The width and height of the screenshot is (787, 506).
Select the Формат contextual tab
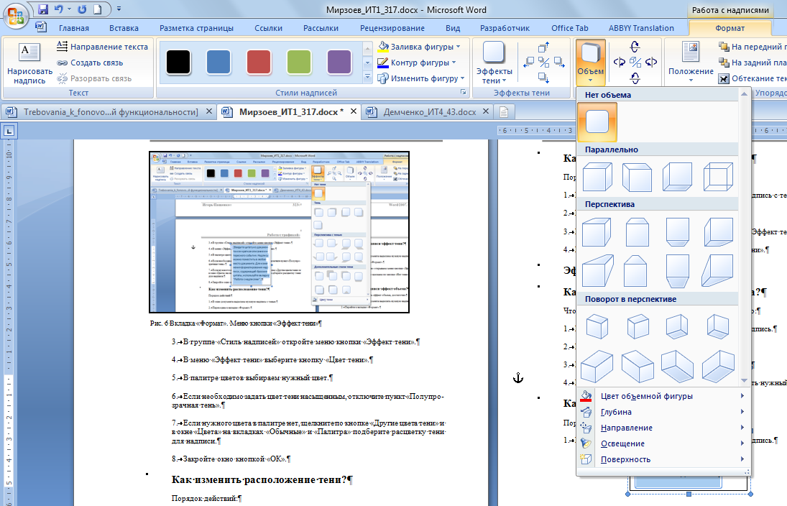730,28
